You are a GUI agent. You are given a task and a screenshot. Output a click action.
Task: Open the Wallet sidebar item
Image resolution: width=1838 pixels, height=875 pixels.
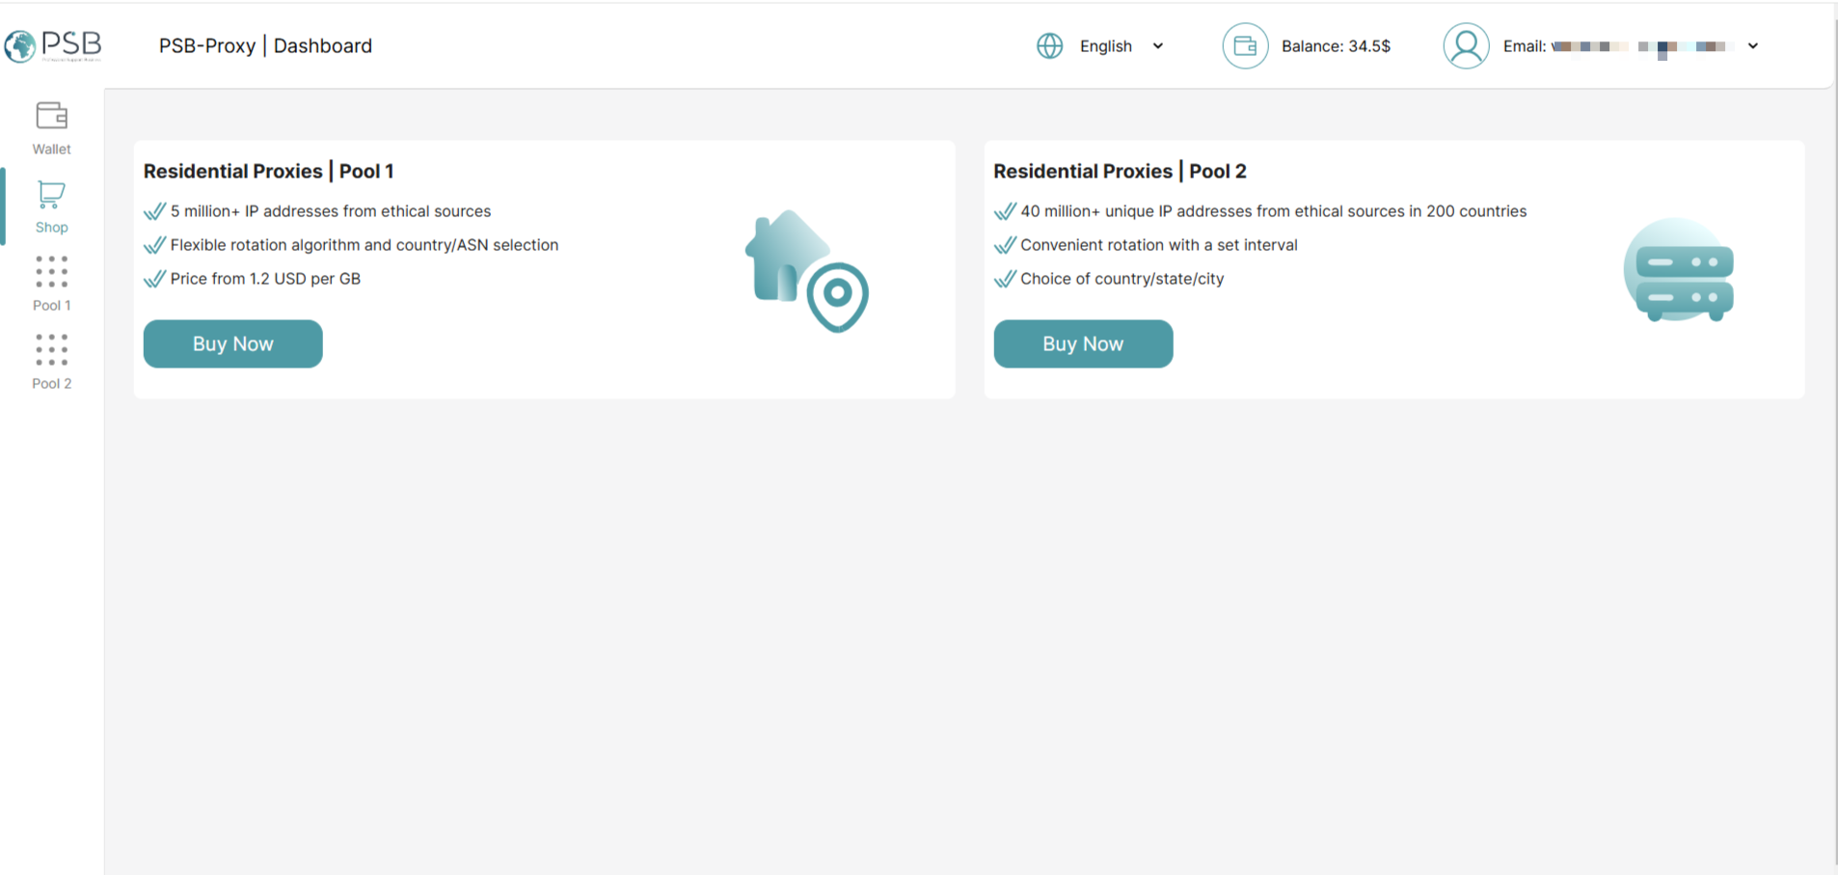52,128
